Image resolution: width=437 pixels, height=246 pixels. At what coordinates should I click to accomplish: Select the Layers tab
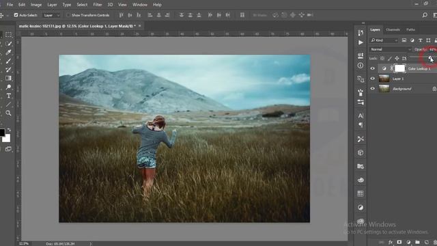click(x=375, y=30)
